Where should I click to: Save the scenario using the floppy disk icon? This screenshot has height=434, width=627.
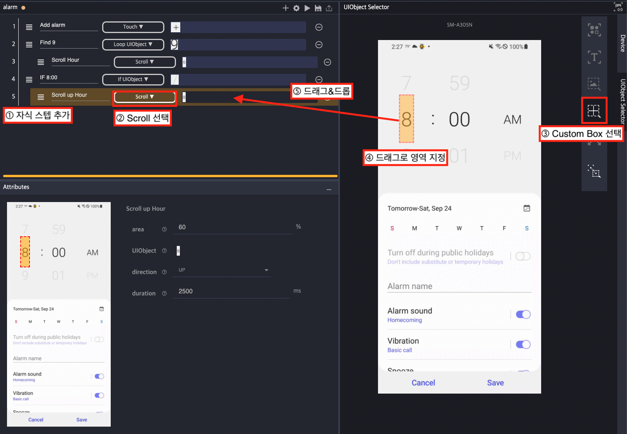point(318,8)
